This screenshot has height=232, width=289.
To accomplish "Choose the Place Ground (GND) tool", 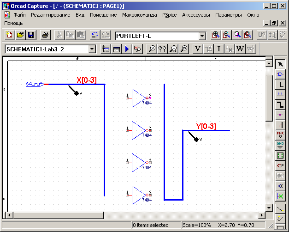I will (x=280, y=145).
